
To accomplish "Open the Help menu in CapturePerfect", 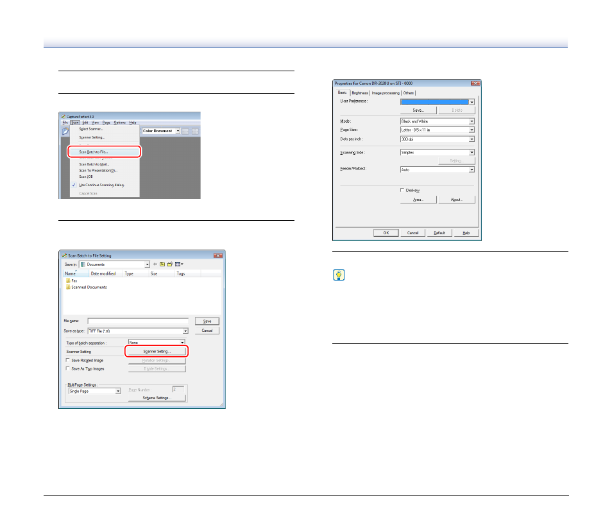I will pos(133,123).
